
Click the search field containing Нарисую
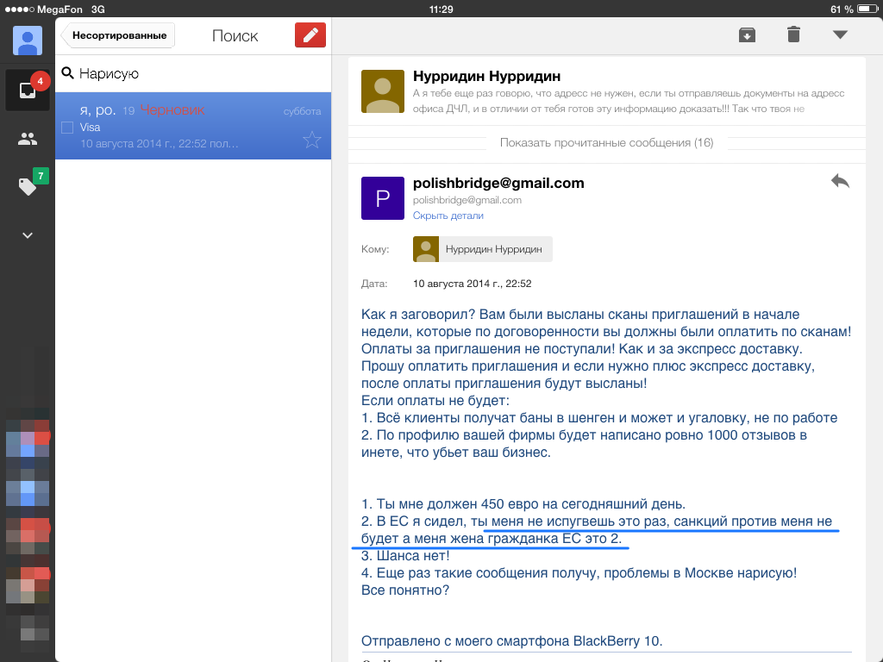(194, 74)
